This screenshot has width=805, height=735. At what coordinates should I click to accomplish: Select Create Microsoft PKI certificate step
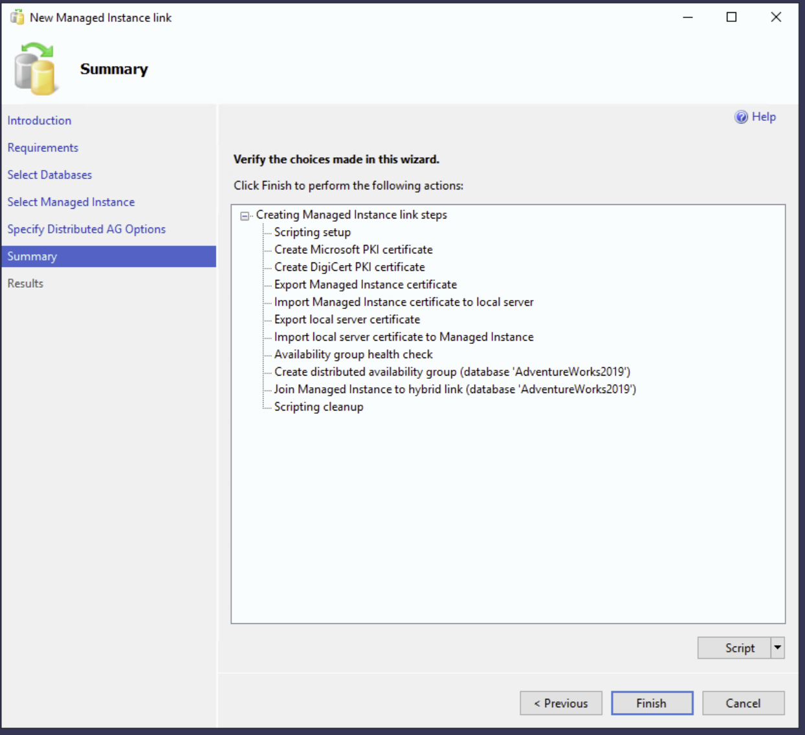tap(353, 250)
